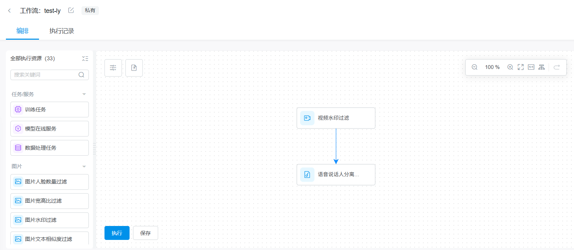This screenshot has width=574, height=250.
Task: Click the 100 % zoom value
Action: 492,67
